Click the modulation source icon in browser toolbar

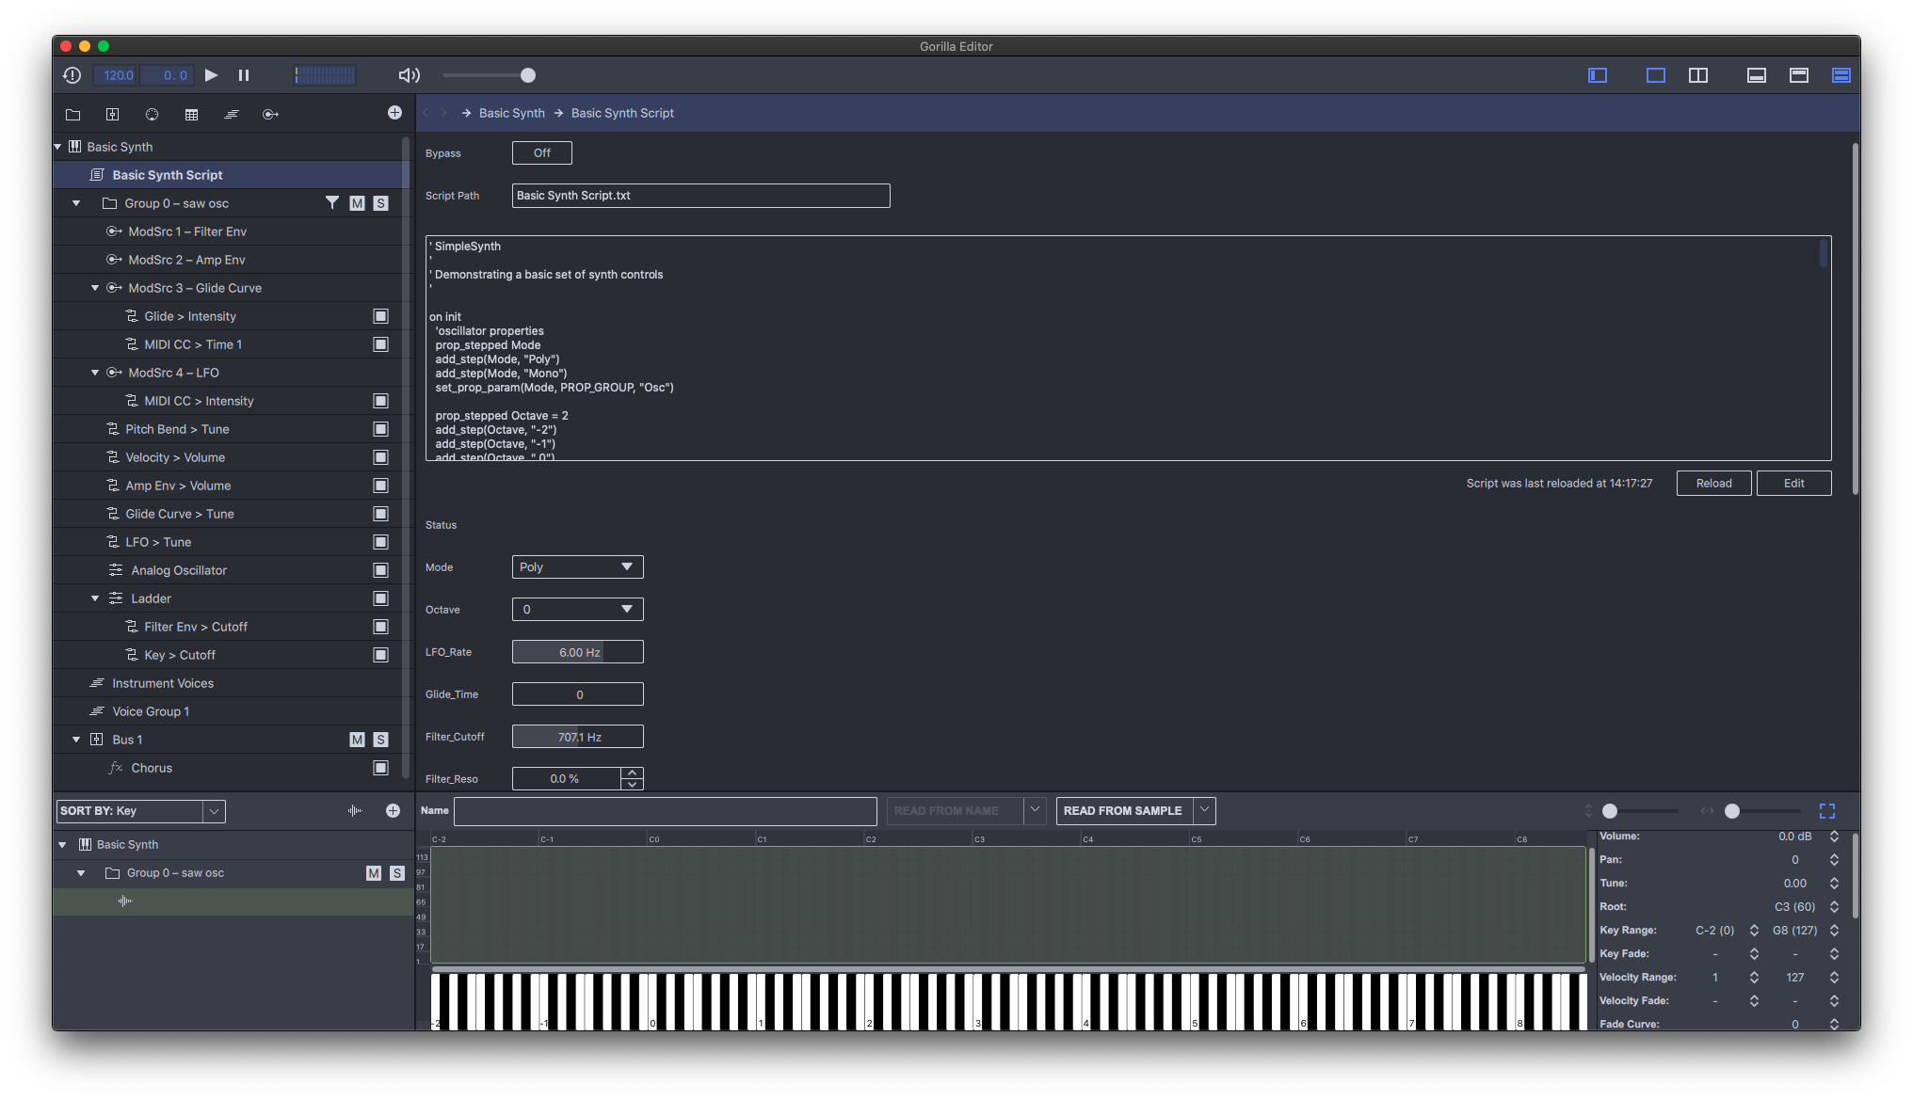[x=270, y=114]
